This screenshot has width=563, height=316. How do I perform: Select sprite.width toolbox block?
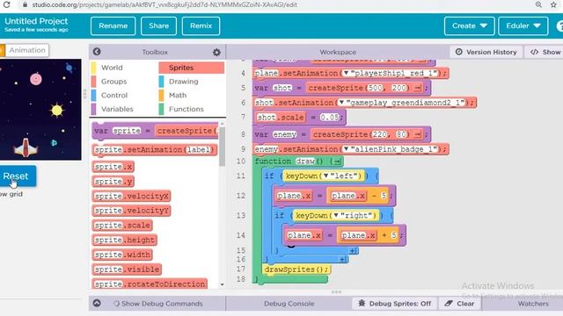tap(122, 255)
